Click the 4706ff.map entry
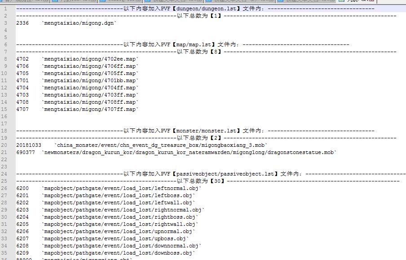 [x=90, y=66]
